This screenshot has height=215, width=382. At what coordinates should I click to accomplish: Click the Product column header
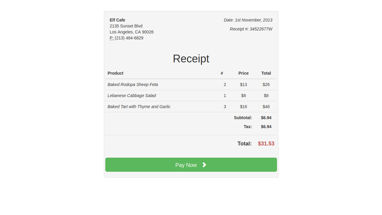point(115,73)
